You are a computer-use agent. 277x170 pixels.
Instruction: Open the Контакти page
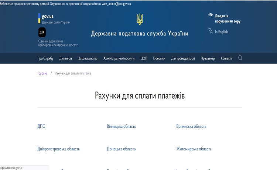click(226, 58)
